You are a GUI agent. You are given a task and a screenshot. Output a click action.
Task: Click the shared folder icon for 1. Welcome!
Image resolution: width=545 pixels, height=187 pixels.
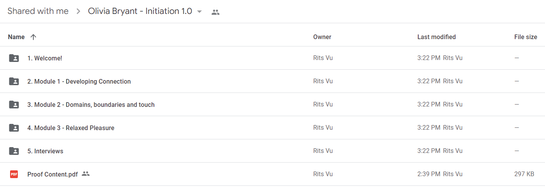[14, 58]
